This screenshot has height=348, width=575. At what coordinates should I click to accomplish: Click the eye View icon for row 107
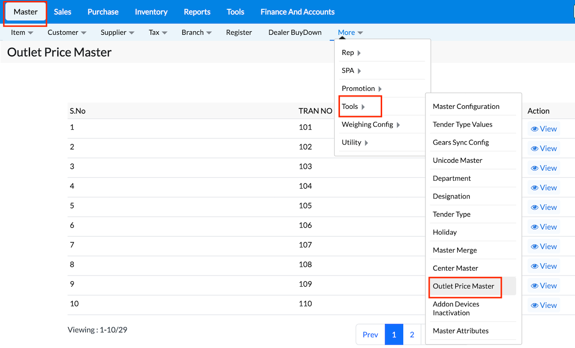coord(535,247)
